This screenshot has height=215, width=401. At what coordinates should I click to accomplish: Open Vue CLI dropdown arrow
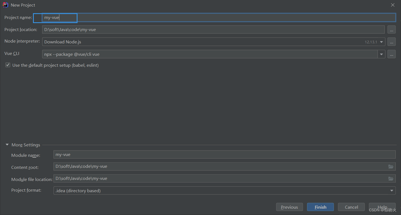(381, 54)
